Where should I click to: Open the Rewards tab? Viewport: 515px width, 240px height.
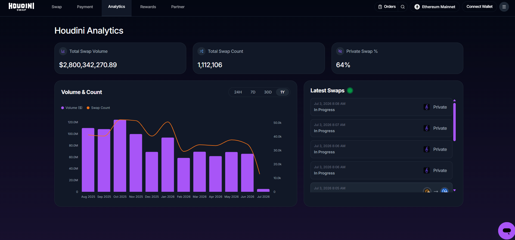point(148,7)
